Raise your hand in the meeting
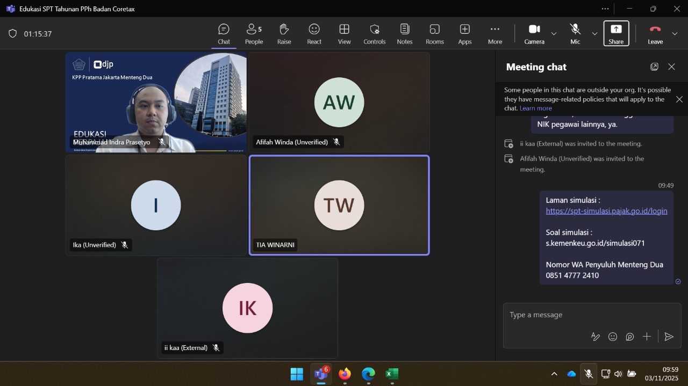The width and height of the screenshot is (688, 386). 284,34
